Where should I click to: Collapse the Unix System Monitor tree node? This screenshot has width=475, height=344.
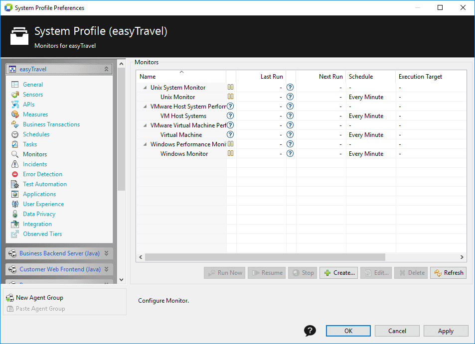(145, 88)
